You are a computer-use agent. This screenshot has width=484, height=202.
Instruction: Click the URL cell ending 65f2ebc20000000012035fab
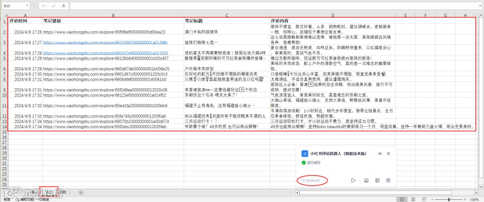pos(113,126)
